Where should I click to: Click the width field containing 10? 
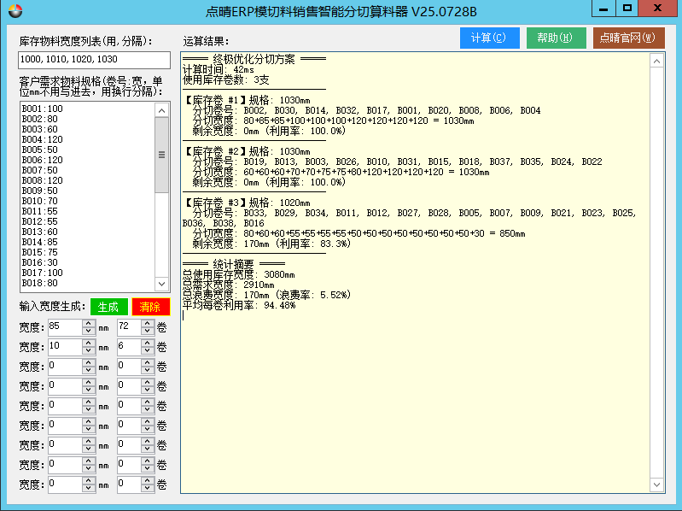[65, 346]
